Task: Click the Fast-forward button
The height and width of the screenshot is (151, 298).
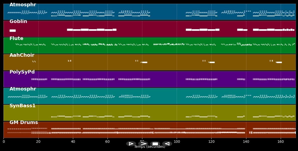Action: 143,143
